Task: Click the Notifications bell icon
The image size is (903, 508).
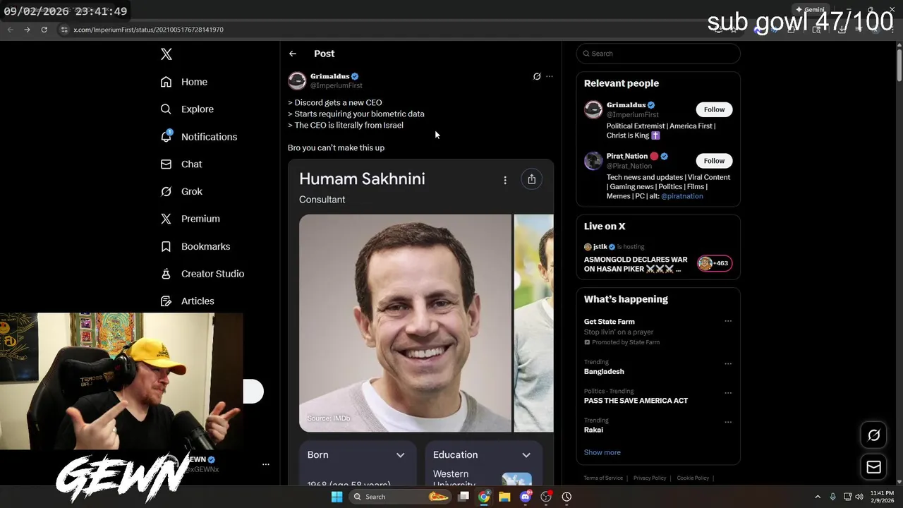Action: (x=166, y=137)
